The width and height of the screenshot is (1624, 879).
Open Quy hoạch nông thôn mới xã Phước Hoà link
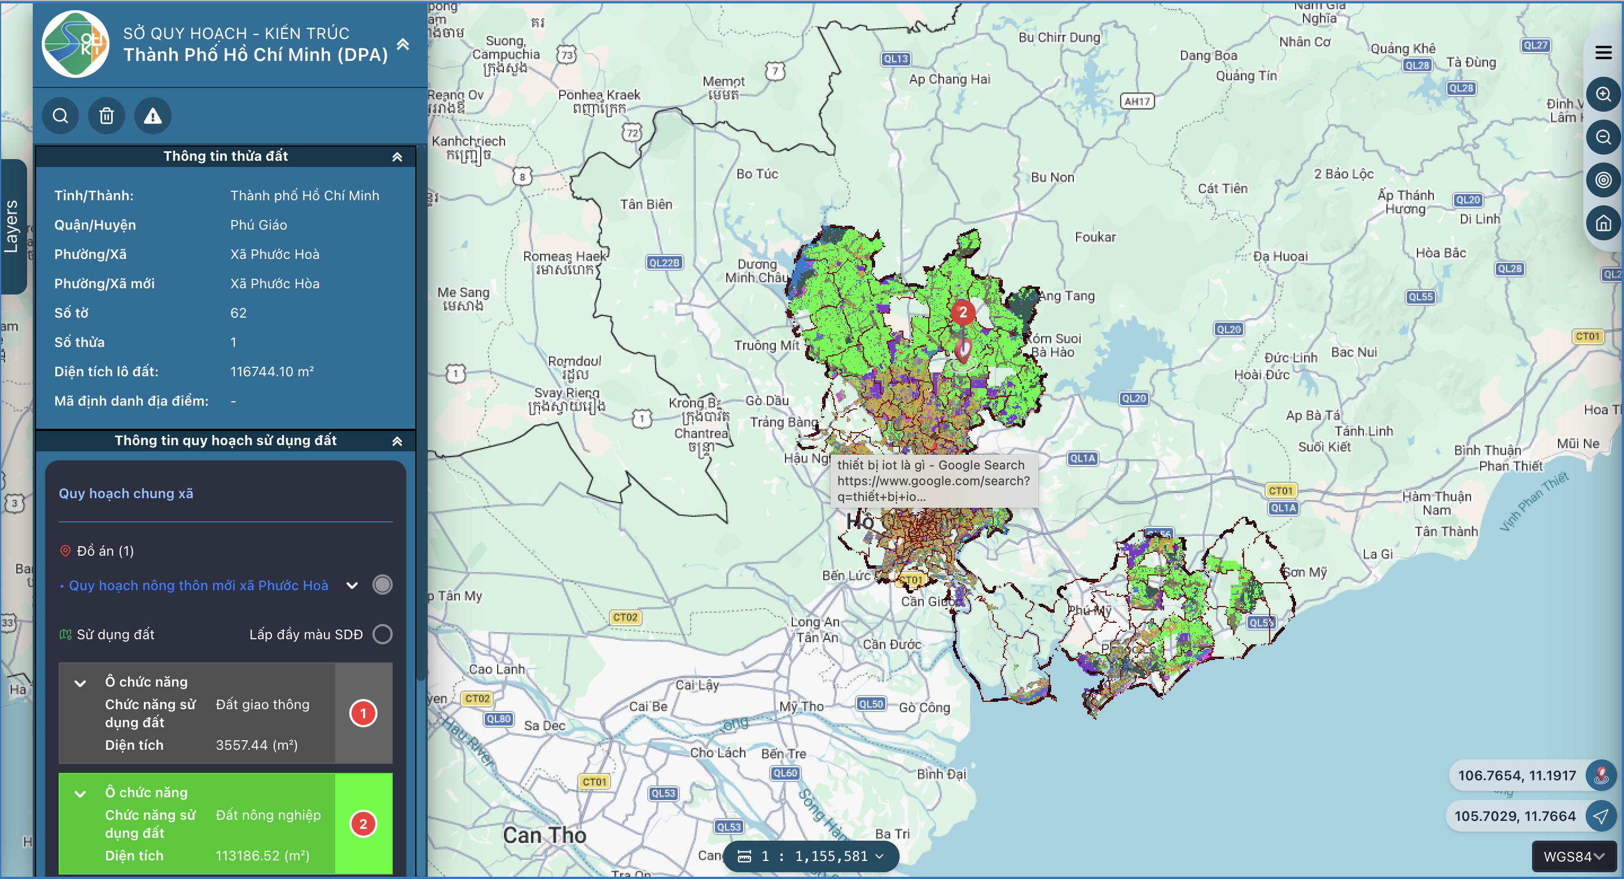click(x=198, y=586)
